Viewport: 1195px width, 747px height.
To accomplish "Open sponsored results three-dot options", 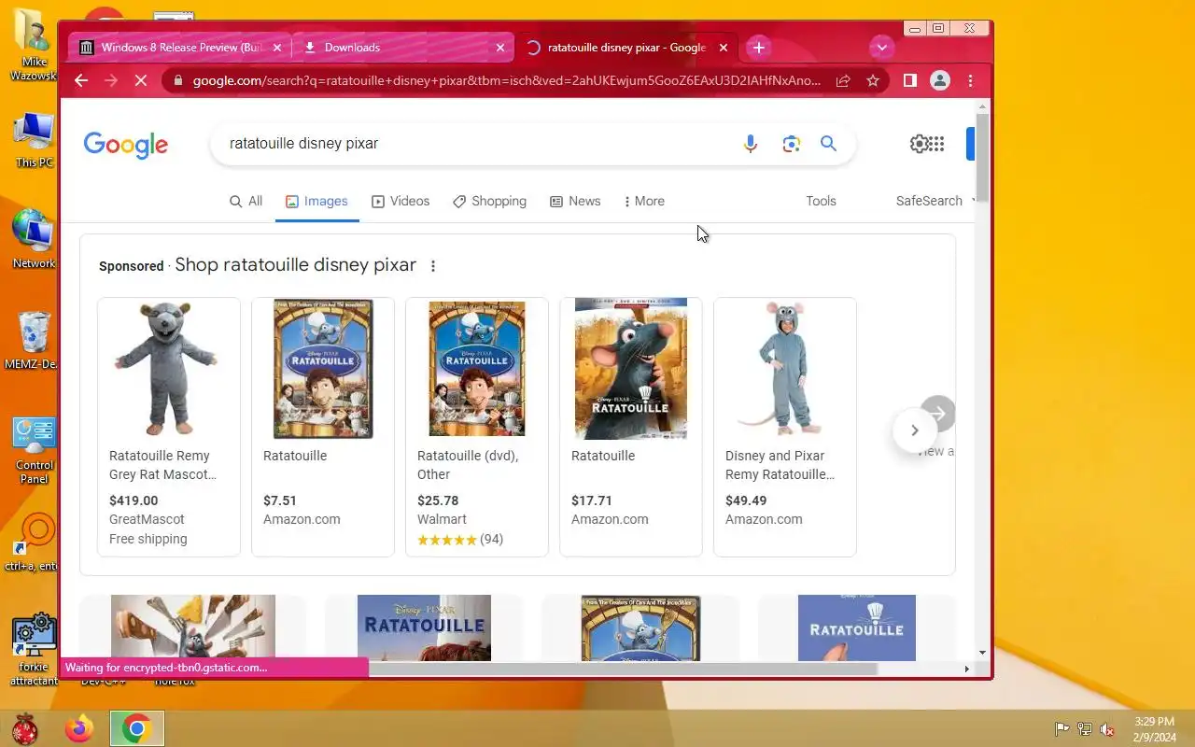I will pos(433,266).
